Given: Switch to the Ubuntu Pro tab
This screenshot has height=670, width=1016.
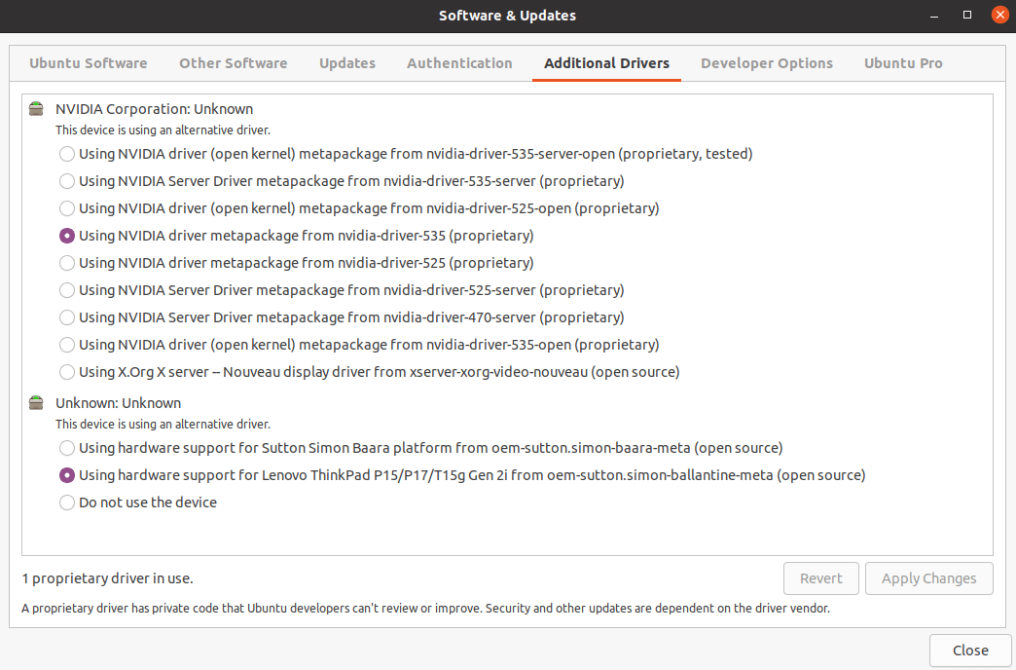Looking at the screenshot, I should click(903, 63).
